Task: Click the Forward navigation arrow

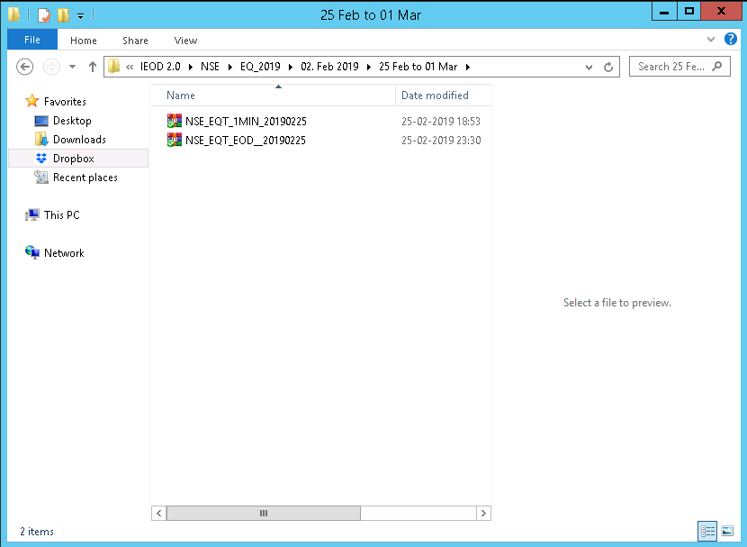Action: pyautogui.click(x=51, y=67)
